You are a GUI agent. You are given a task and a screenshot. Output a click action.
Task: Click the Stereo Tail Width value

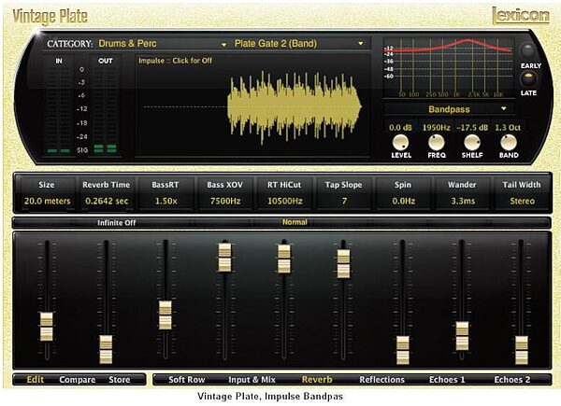tap(523, 201)
